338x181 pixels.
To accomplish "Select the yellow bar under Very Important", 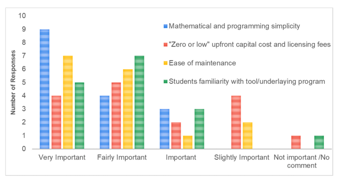I will (68, 103).
